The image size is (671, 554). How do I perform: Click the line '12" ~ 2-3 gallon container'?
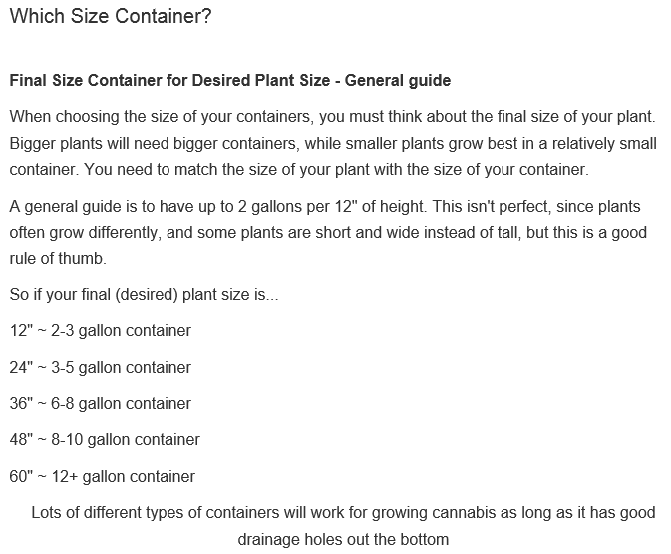[x=100, y=331]
